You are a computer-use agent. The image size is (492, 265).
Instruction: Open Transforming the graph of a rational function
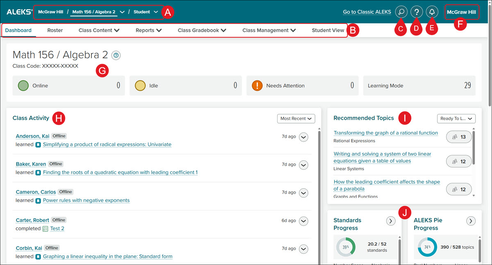click(x=386, y=133)
